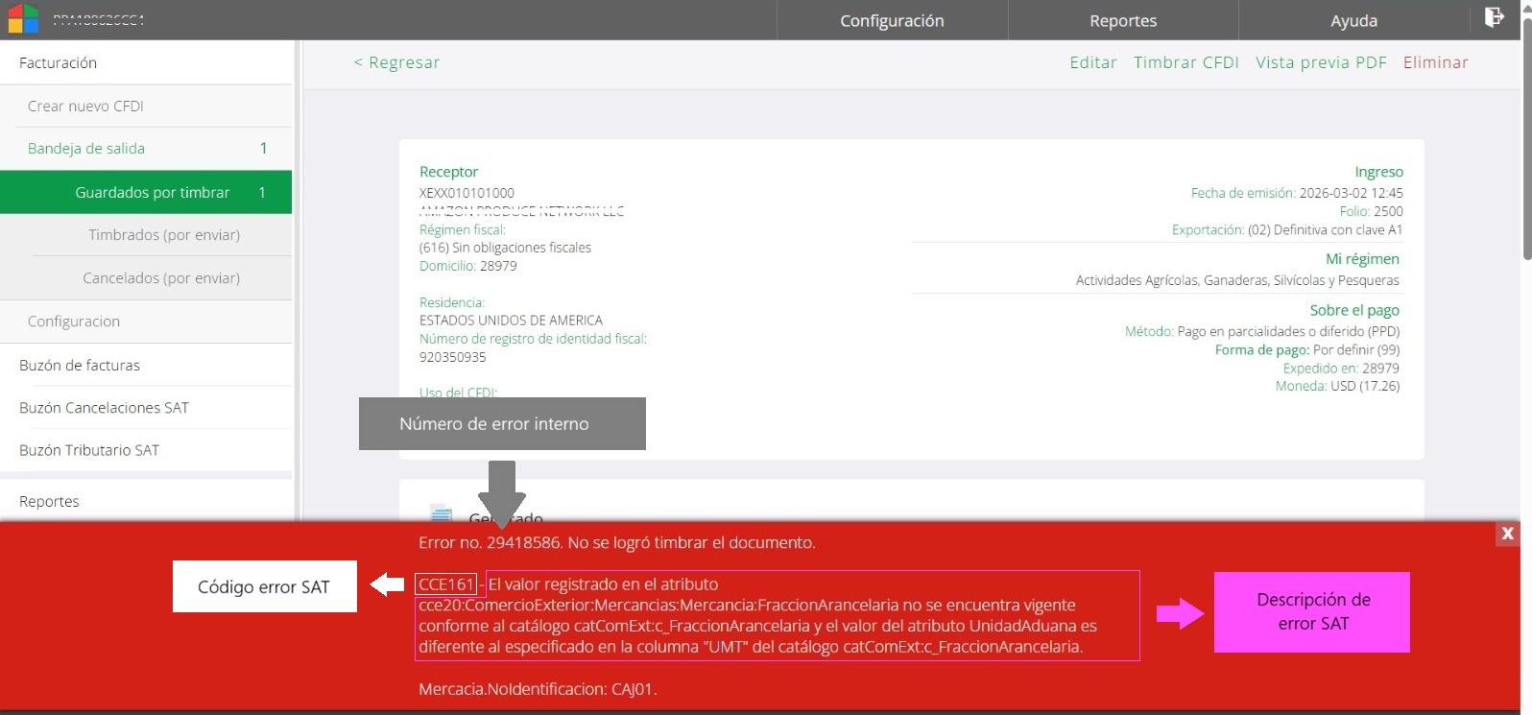Screen dimensions: 1532x715
Task: Click the colorful app logo
Action: click(x=23, y=19)
